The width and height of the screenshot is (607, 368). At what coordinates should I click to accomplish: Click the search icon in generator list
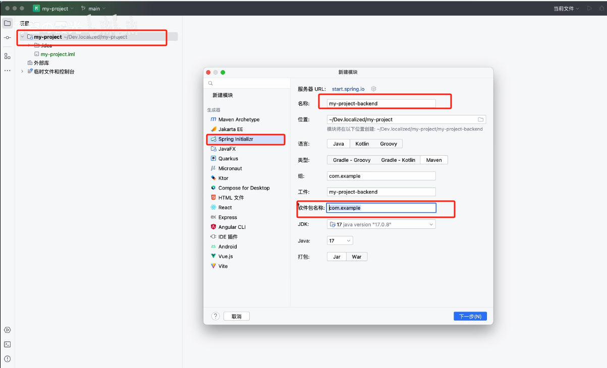tap(210, 83)
